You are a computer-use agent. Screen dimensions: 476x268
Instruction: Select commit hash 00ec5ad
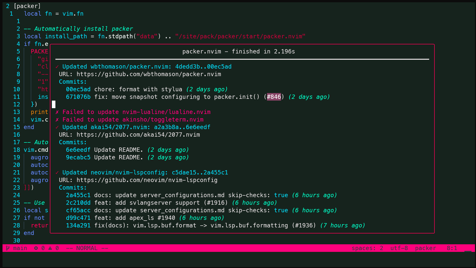[78, 89]
